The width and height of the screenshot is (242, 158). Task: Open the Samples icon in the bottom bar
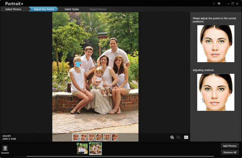tap(5, 150)
